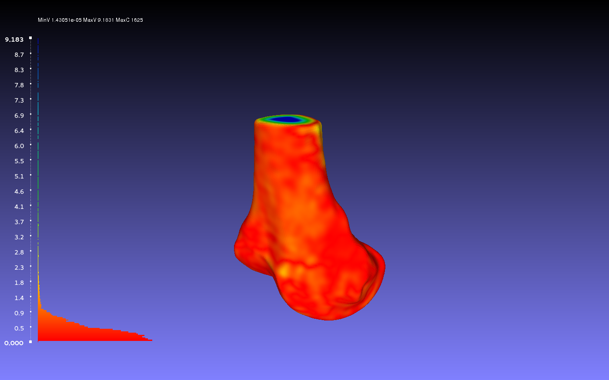Click the 8.7 scale label
The height and width of the screenshot is (380, 609).
pos(19,55)
